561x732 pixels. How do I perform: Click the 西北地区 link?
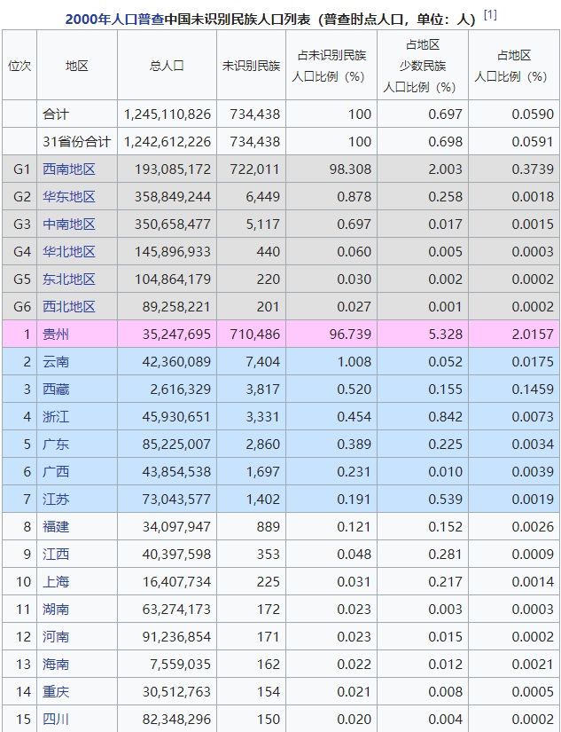[69, 307]
